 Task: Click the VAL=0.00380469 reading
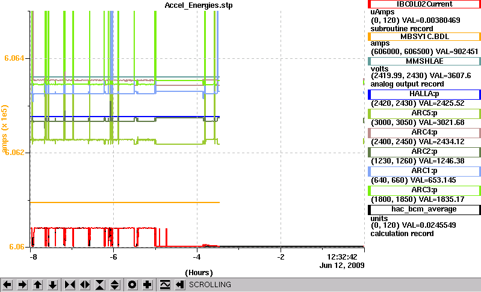coord(431,20)
